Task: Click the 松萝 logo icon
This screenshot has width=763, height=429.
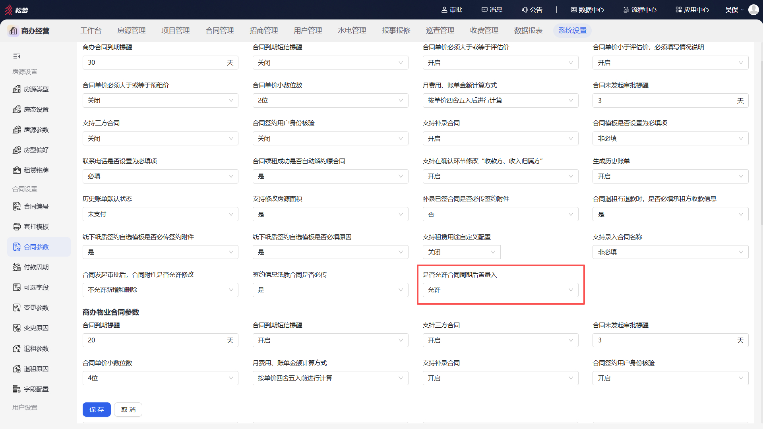Action: click(x=9, y=10)
